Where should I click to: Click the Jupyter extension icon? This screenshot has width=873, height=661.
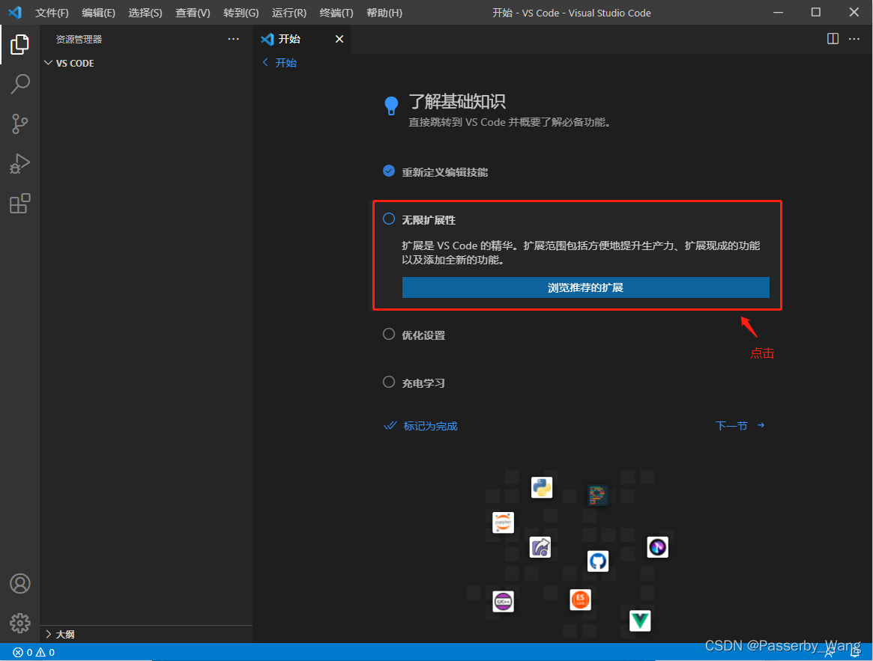tap(504, 523)
